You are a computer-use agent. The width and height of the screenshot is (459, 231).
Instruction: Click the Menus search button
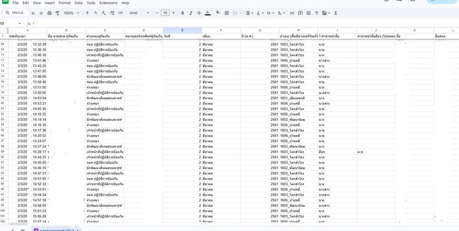[x=14, y=13]
